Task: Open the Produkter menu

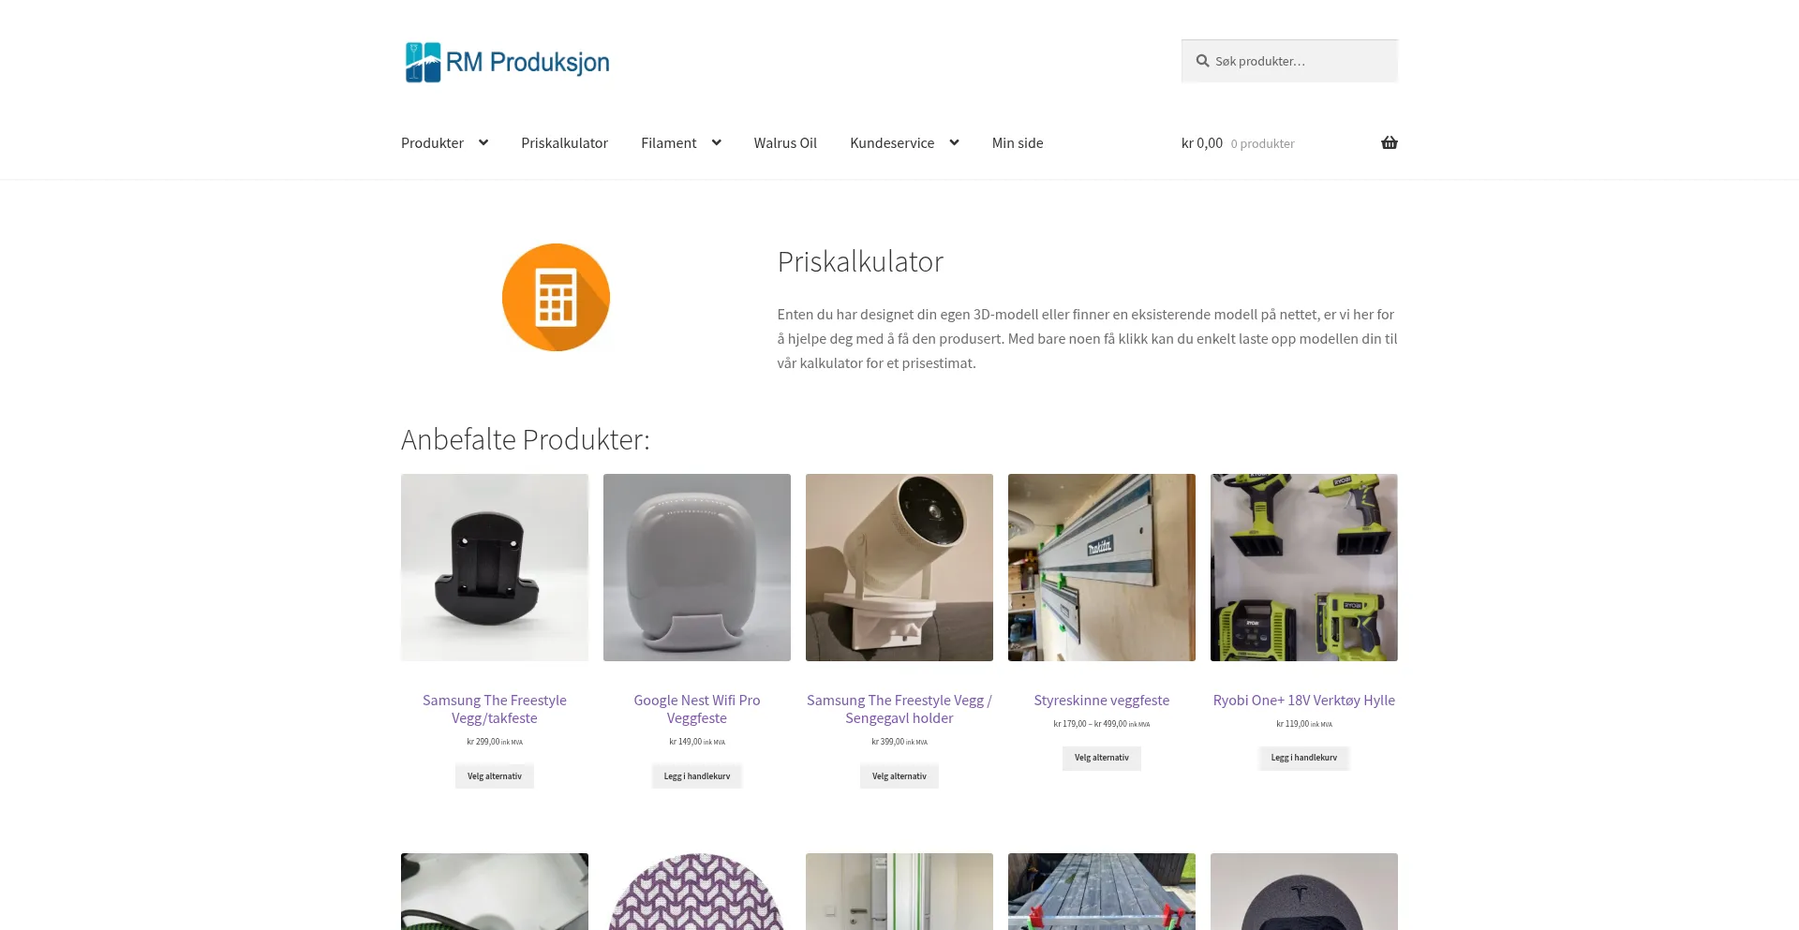Action: coord(432,143)
